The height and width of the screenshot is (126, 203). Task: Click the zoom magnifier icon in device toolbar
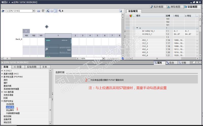point(60,11)
